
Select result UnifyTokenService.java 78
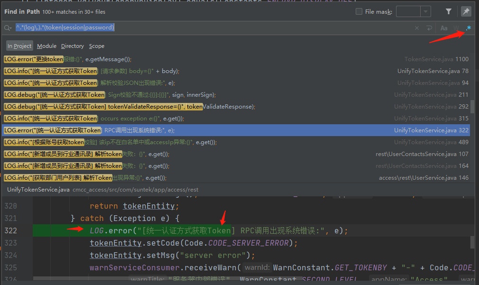coord(236,71)
